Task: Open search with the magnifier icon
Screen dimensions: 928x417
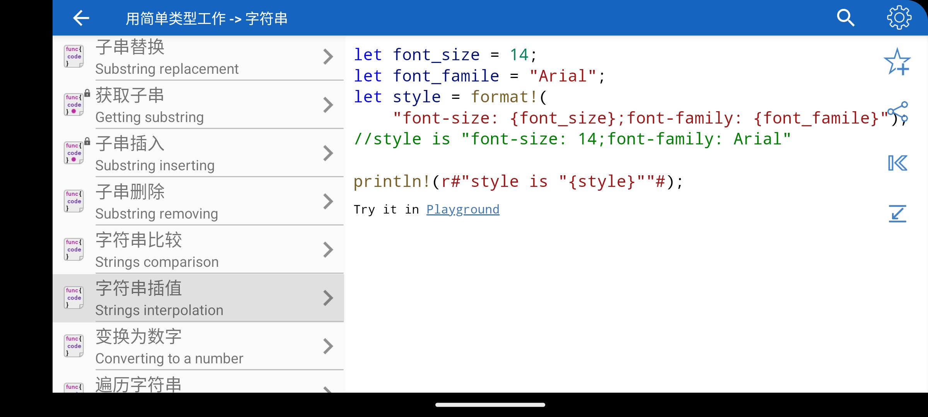Action: [x=845, y=18]
